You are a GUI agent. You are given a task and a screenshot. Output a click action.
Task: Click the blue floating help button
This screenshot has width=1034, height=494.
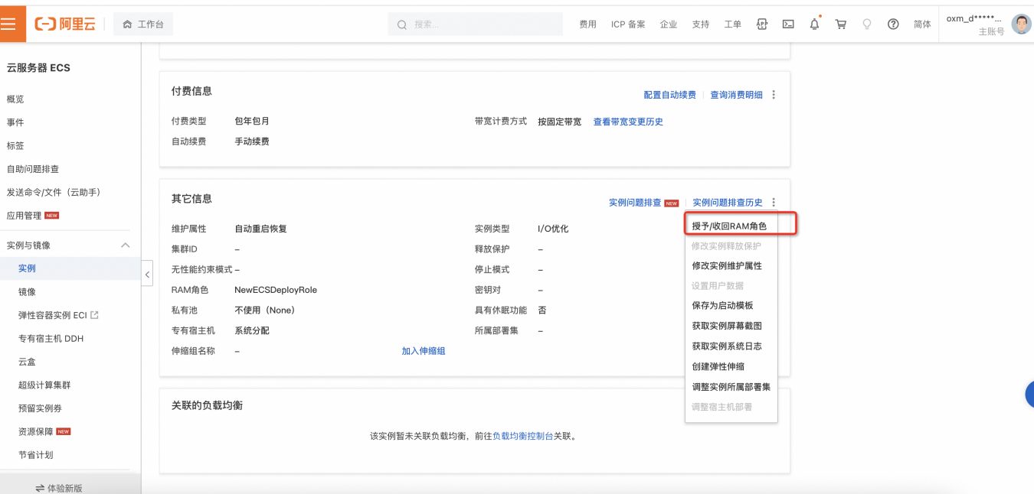1029,395
